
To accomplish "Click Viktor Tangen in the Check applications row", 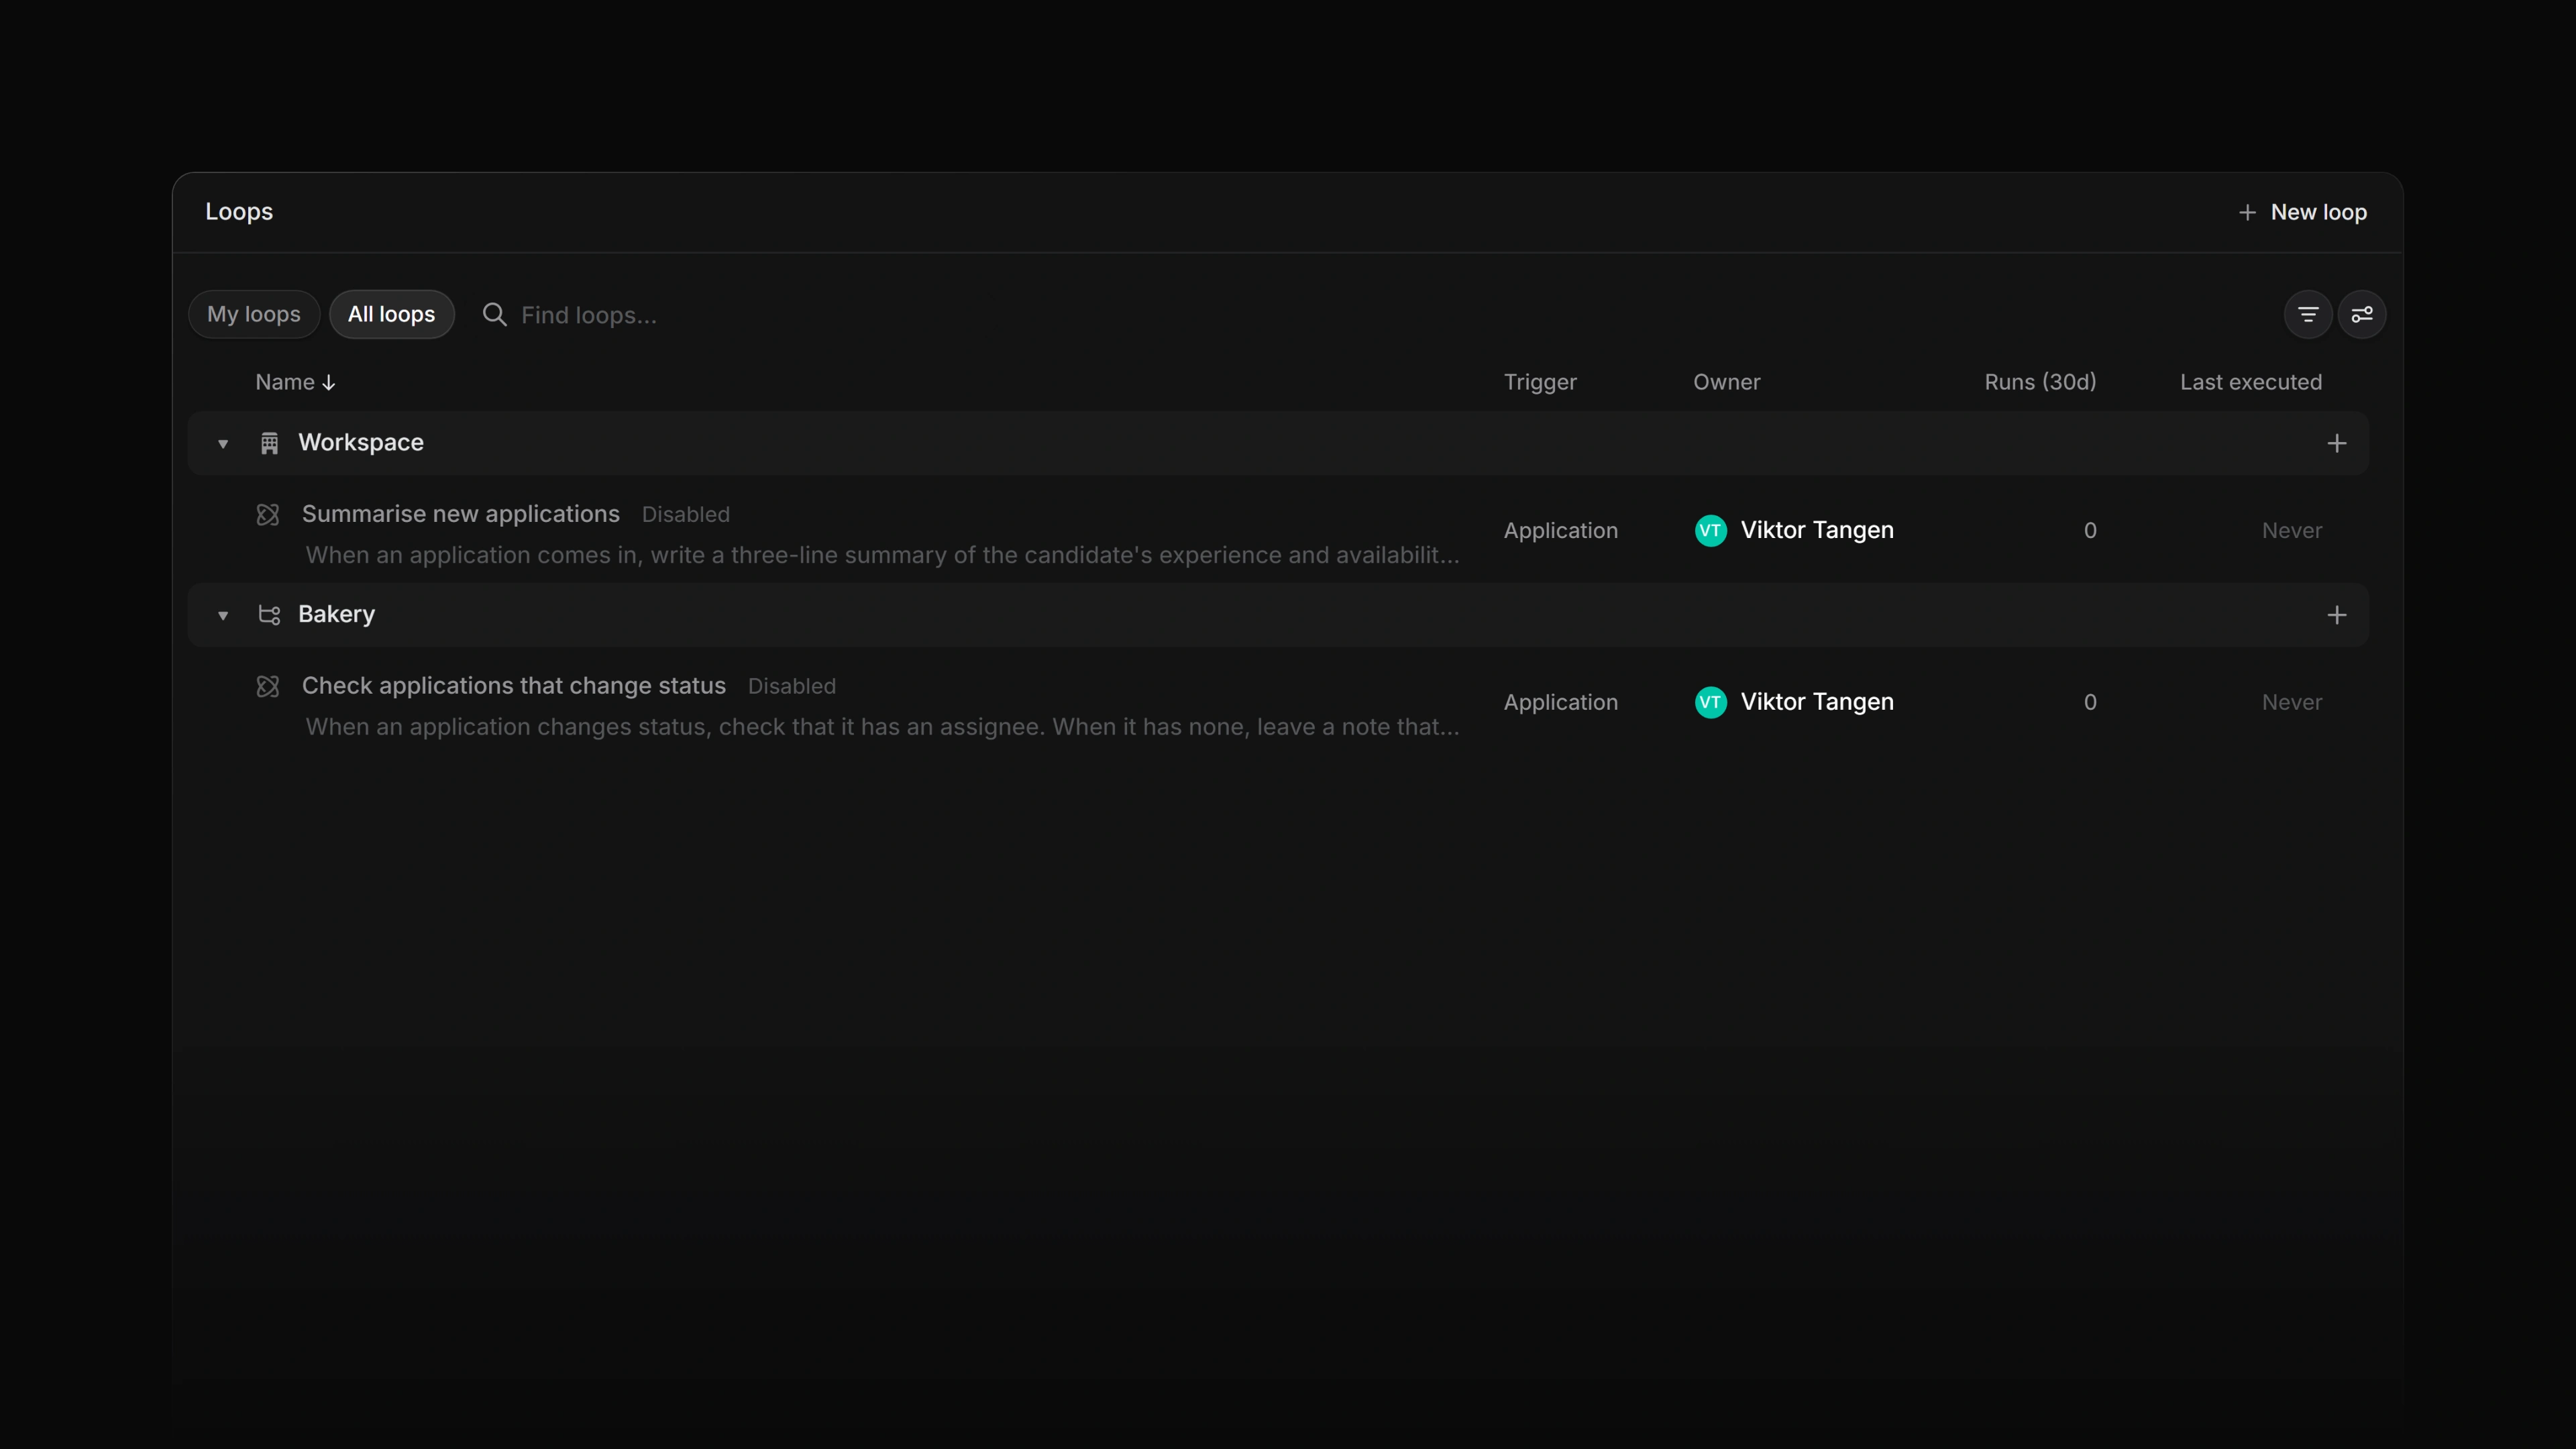I will pyautogui.click(x=1817, y=702).
